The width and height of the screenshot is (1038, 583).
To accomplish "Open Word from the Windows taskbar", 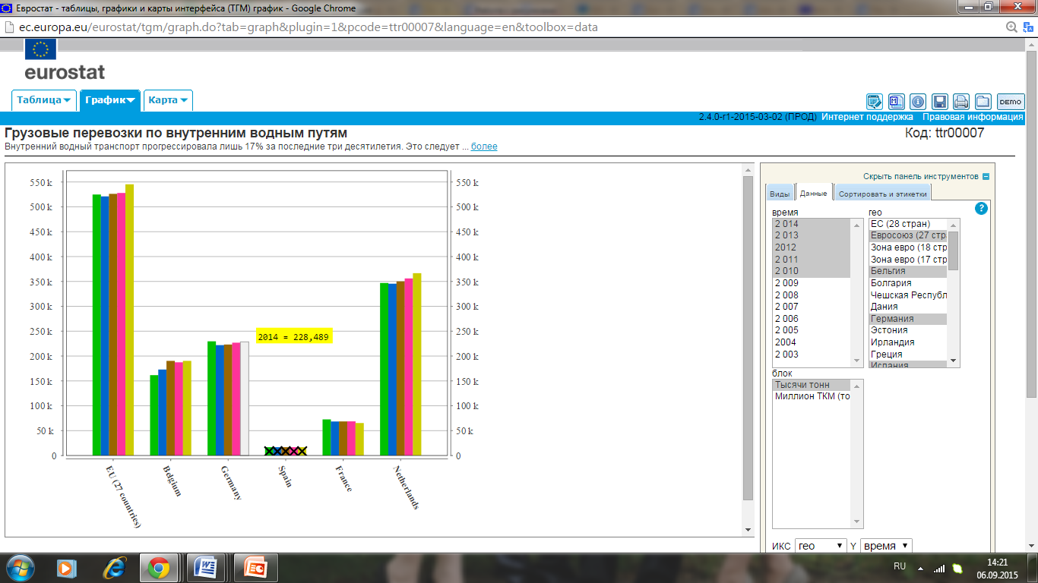I will pyautogui.click(x=207, y=567).
